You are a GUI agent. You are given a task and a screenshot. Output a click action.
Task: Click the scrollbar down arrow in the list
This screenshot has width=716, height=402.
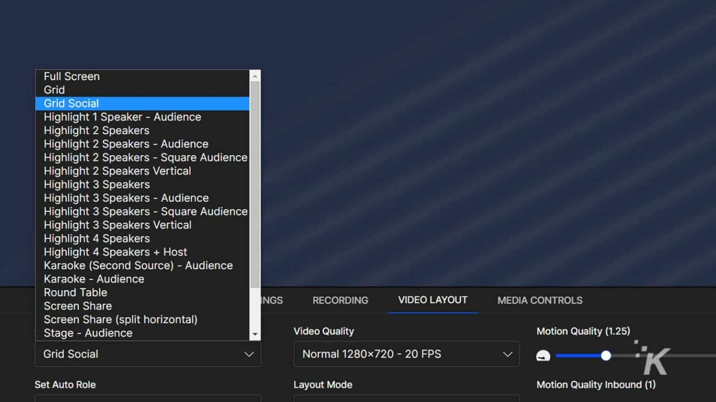[x=255, y=334]
